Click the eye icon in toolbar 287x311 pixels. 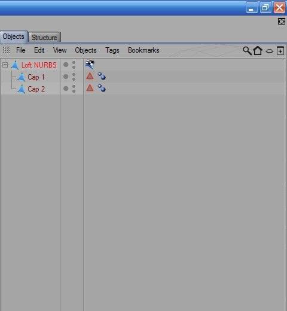click(270, 51)
